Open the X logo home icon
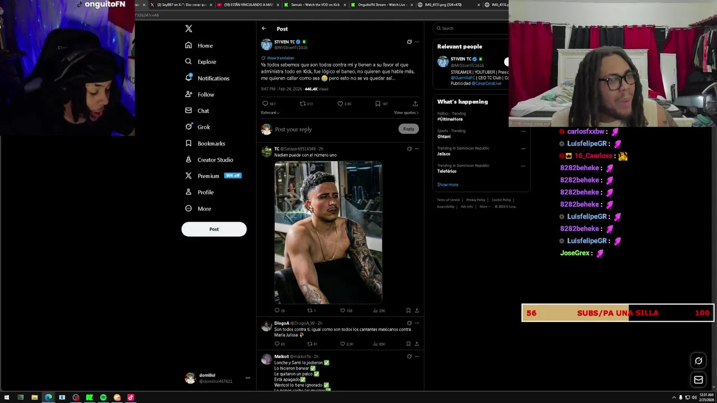The height and width of the screenshot is (403, 717). [x=189, y=29]
